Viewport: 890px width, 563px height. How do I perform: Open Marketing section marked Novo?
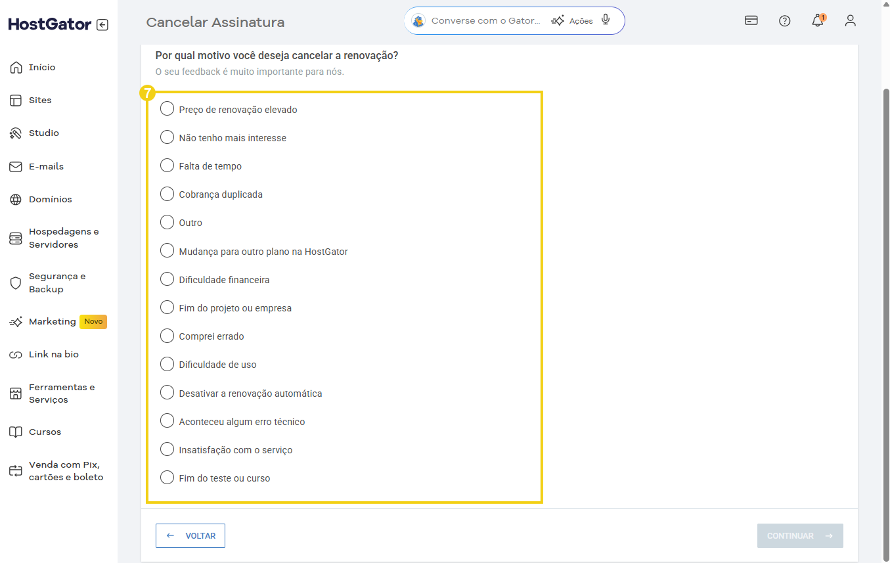(52, 321)
